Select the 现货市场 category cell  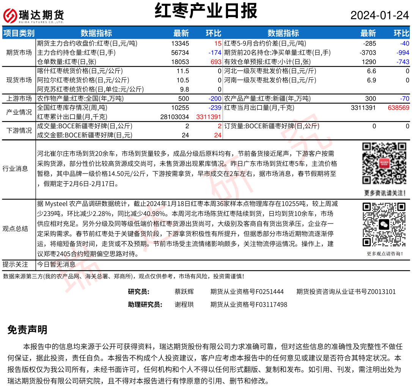pyautogui.click(x=19, y=80)
